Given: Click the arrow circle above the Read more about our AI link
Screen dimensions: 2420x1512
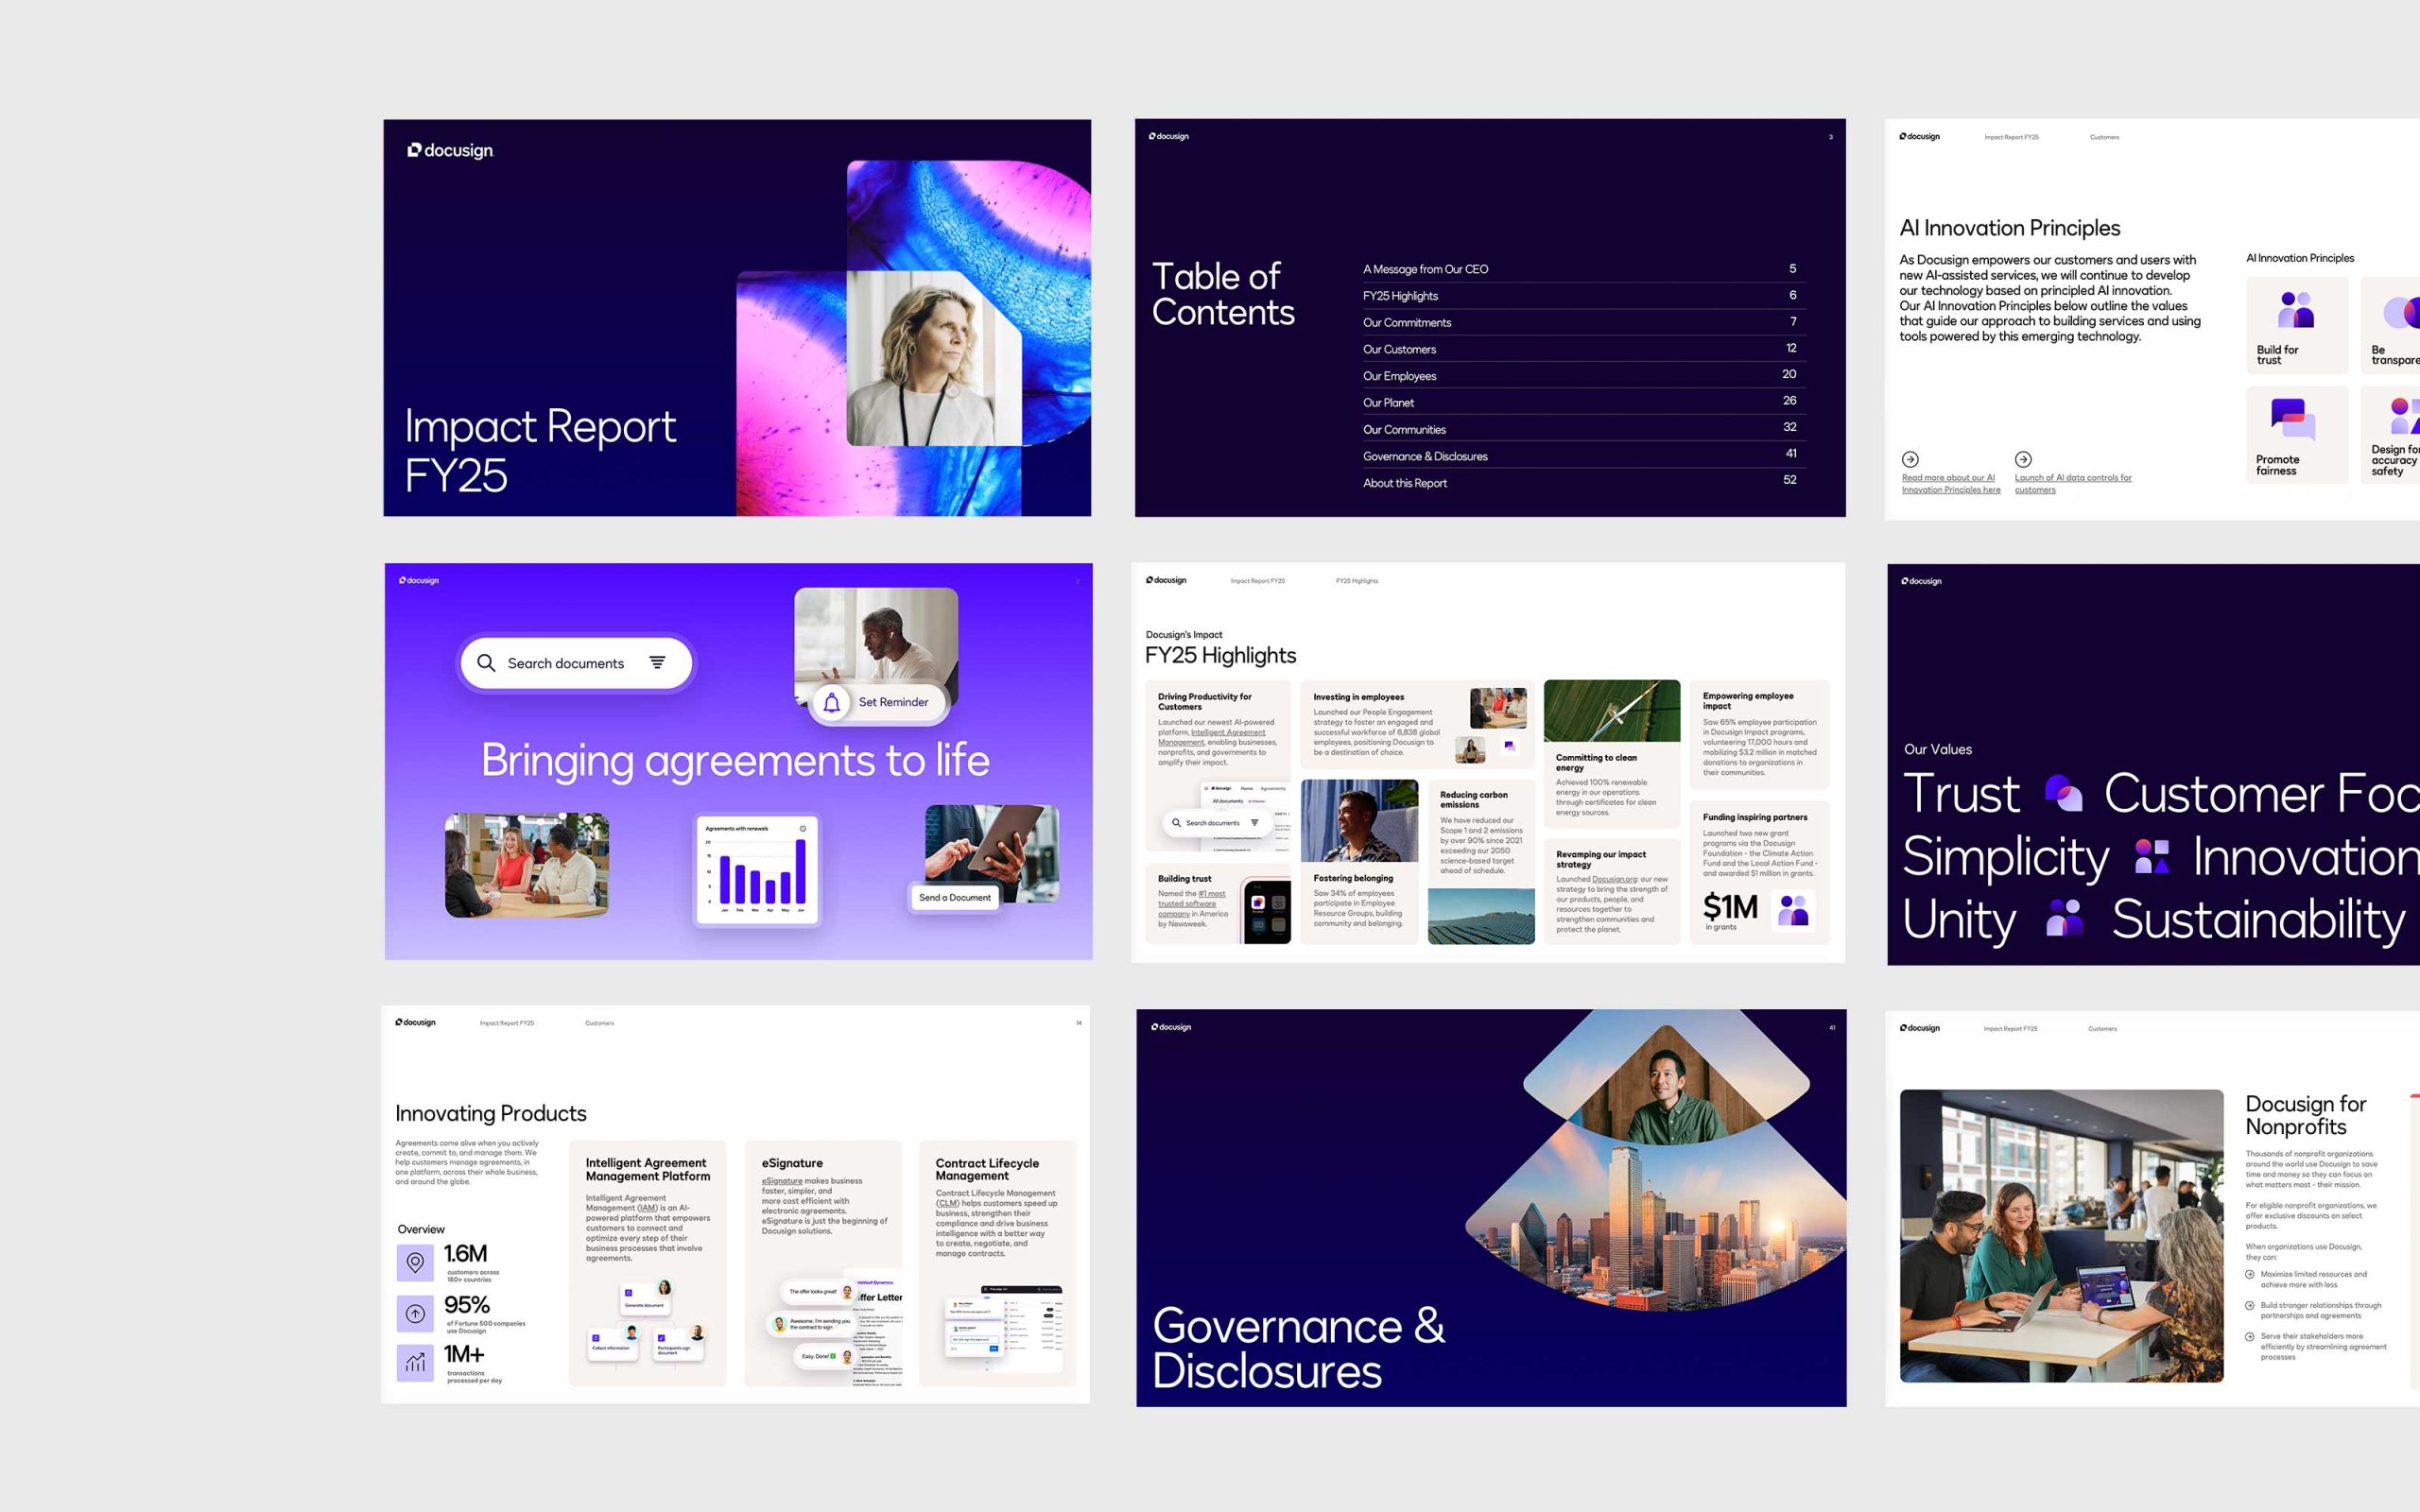Looking at the screenshot, I should [1910, 459].
